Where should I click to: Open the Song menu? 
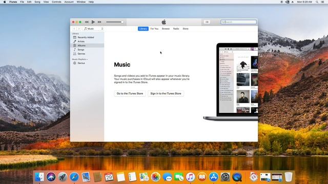click(x=37, y=2)
